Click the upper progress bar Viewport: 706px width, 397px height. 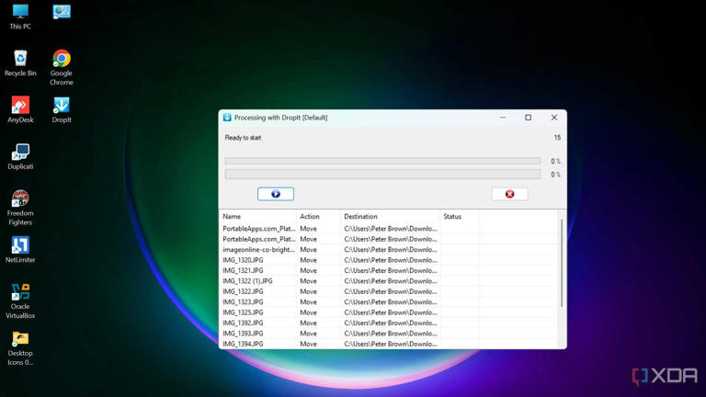[x=382, y=161]
